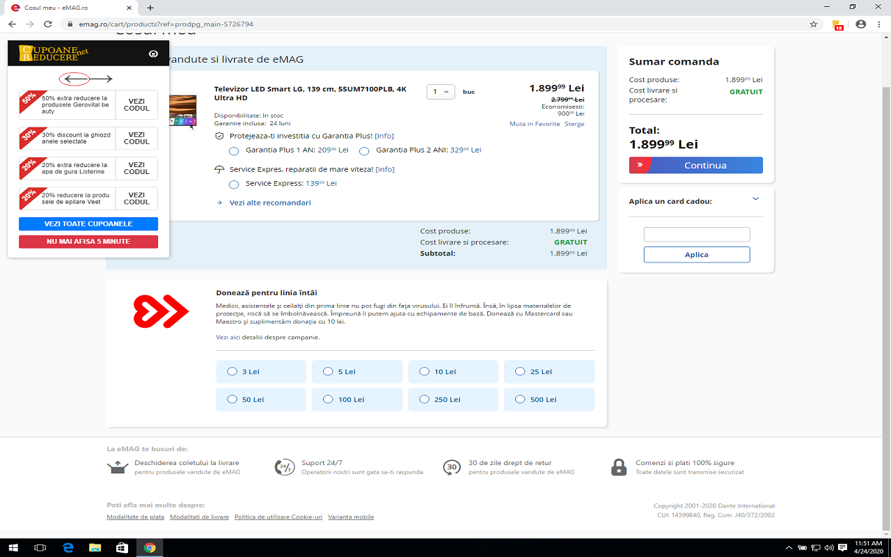The image size is (891, 557).
Task: Focus the gift card code field
Action: pyautogui.click(x=697, y=235)
